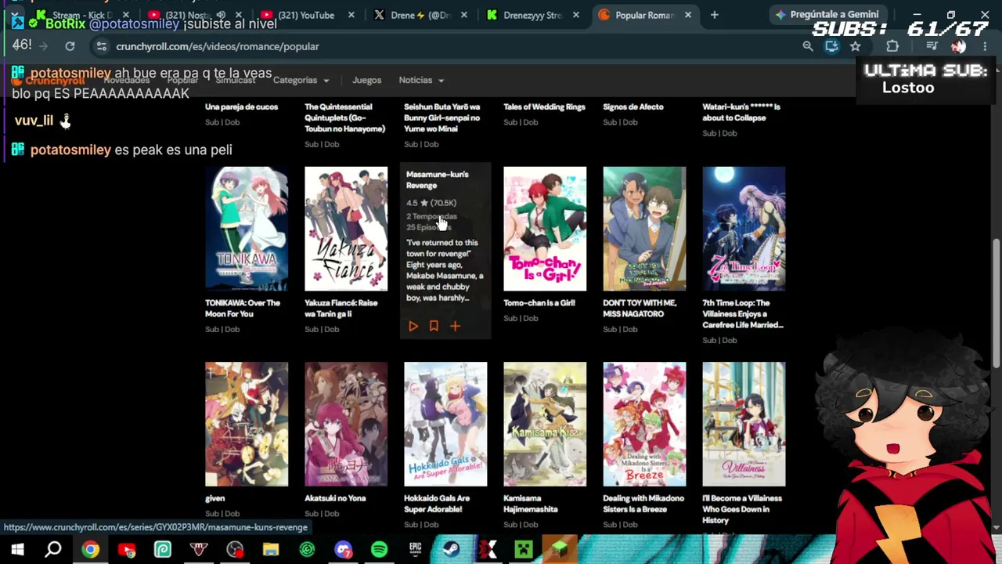The width and height of the screenshot is (1002, 564).
Task: Open Dealing with Mikadono Sisters poster
Action: click(644, 424)
